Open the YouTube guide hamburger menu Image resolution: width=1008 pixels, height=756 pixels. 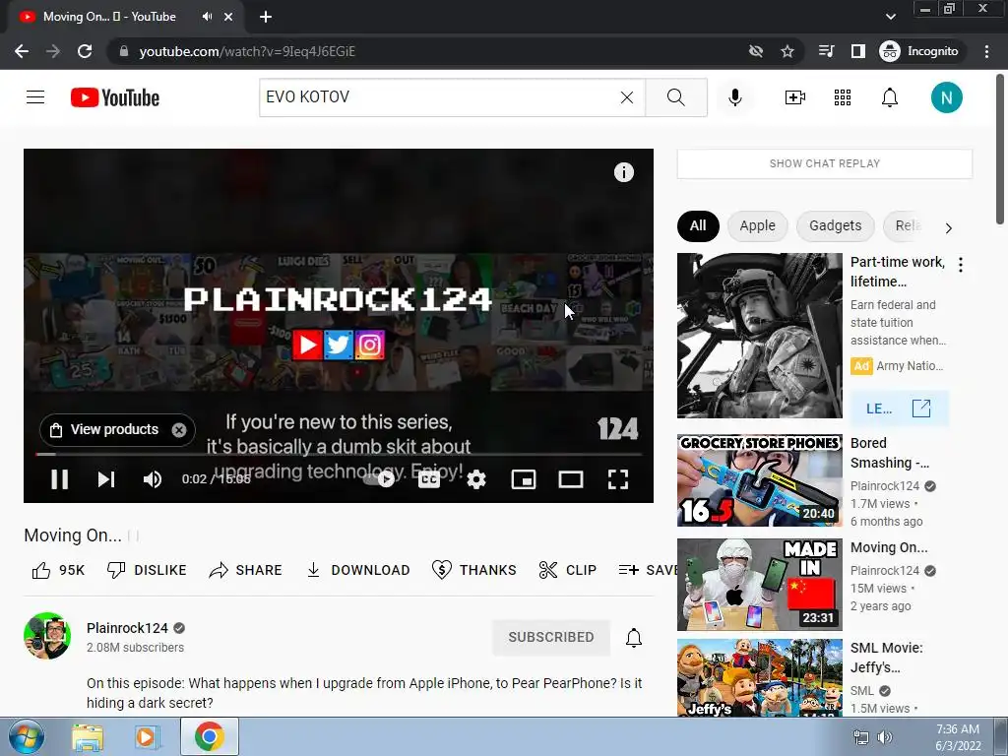[x=35, y=97]
